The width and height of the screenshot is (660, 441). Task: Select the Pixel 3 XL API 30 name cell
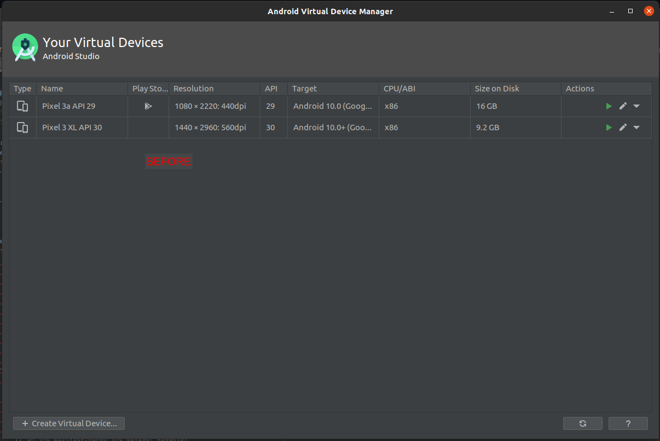(82, 127)
